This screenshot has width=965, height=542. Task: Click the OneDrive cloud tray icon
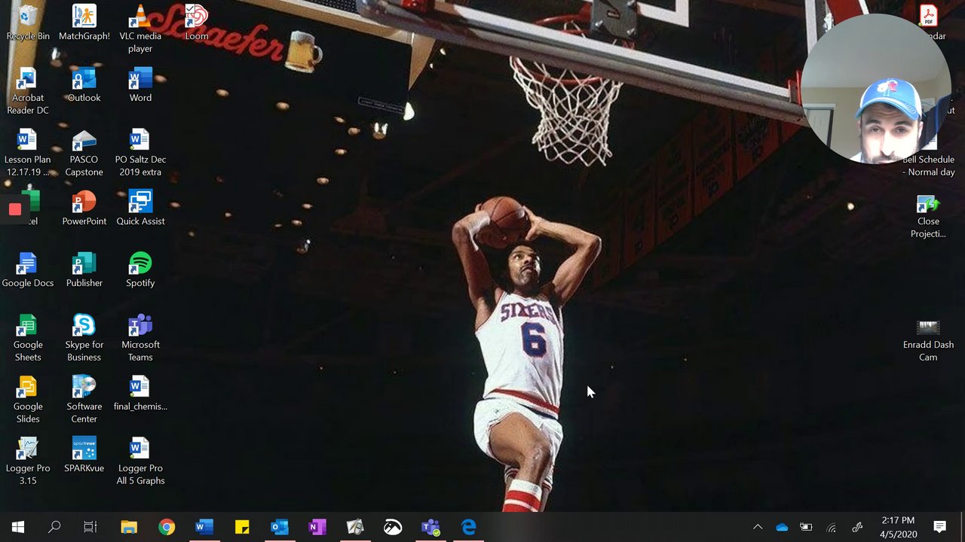782,527
